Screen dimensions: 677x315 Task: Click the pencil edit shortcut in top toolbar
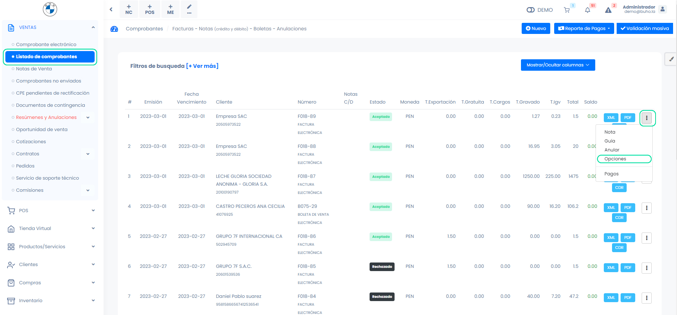(189, 9)
